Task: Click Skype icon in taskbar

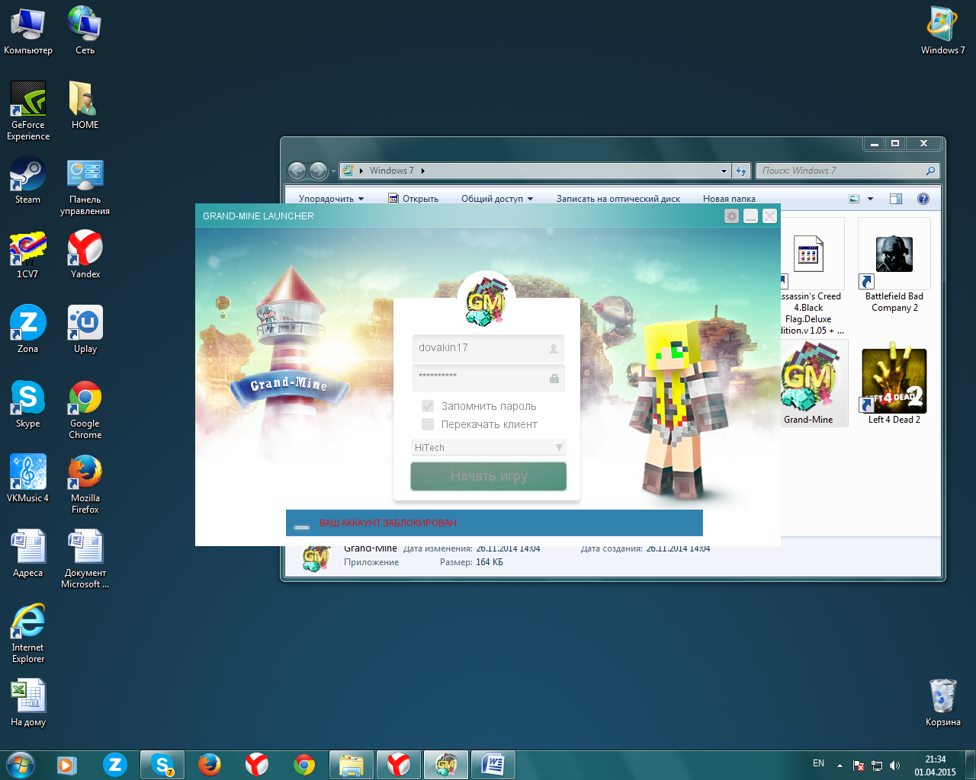Action: point(162,764)
